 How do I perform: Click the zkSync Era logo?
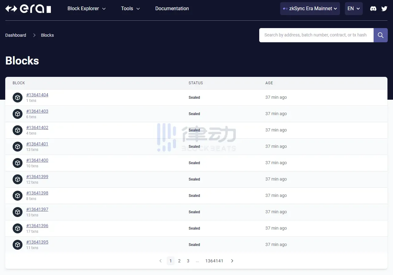coord(28,9)
